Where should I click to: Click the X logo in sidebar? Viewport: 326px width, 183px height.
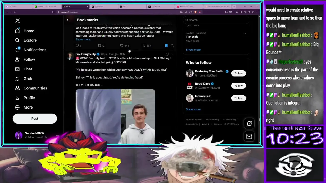[18, 20]
